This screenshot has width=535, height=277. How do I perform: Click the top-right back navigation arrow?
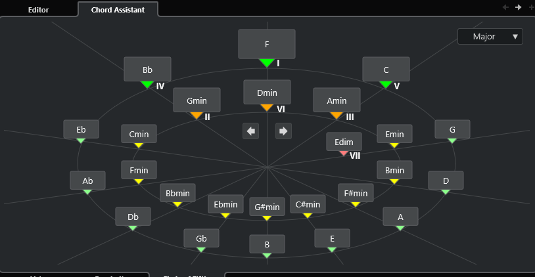pos(505,7)
